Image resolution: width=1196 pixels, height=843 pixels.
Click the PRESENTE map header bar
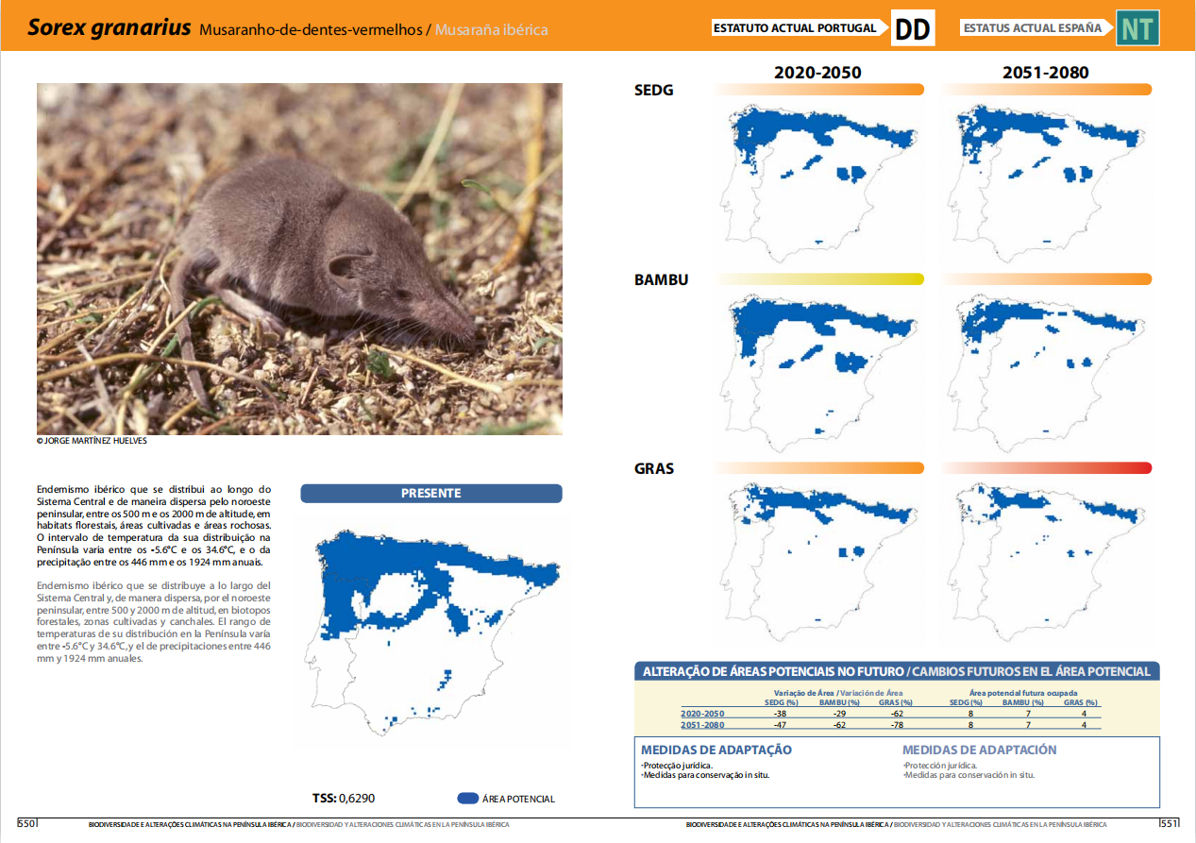click(430, 494)
